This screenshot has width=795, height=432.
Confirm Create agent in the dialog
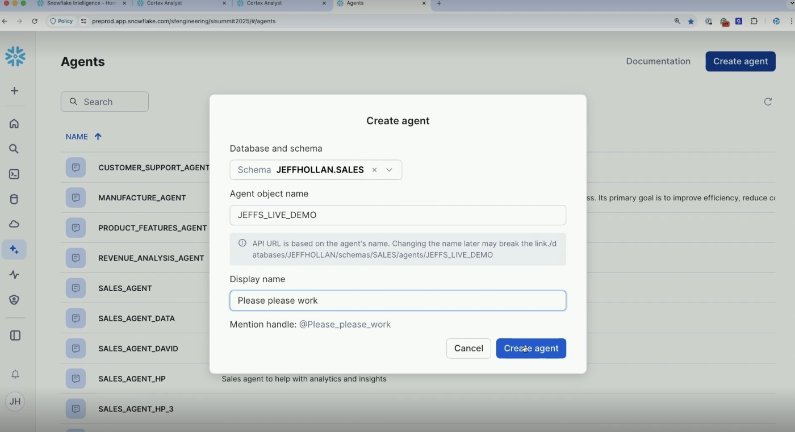pos(531,349)
